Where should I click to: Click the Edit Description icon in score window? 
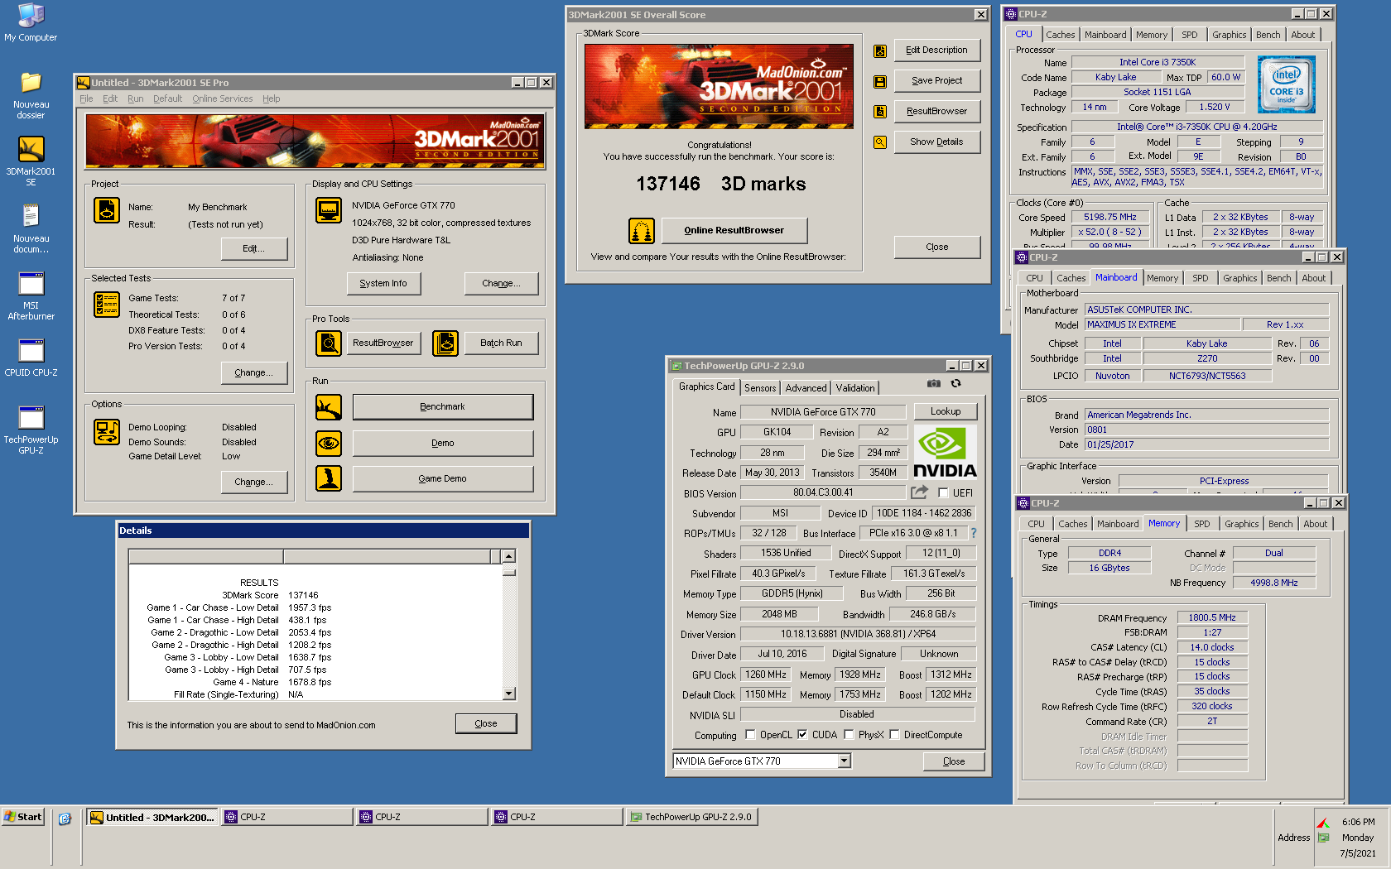point(880,51)
